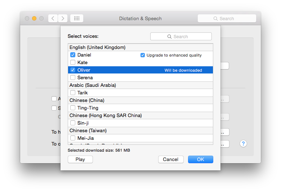Select the Sin-ji voice name
This screenshot has width=281, height=192.
coord(83,123)
